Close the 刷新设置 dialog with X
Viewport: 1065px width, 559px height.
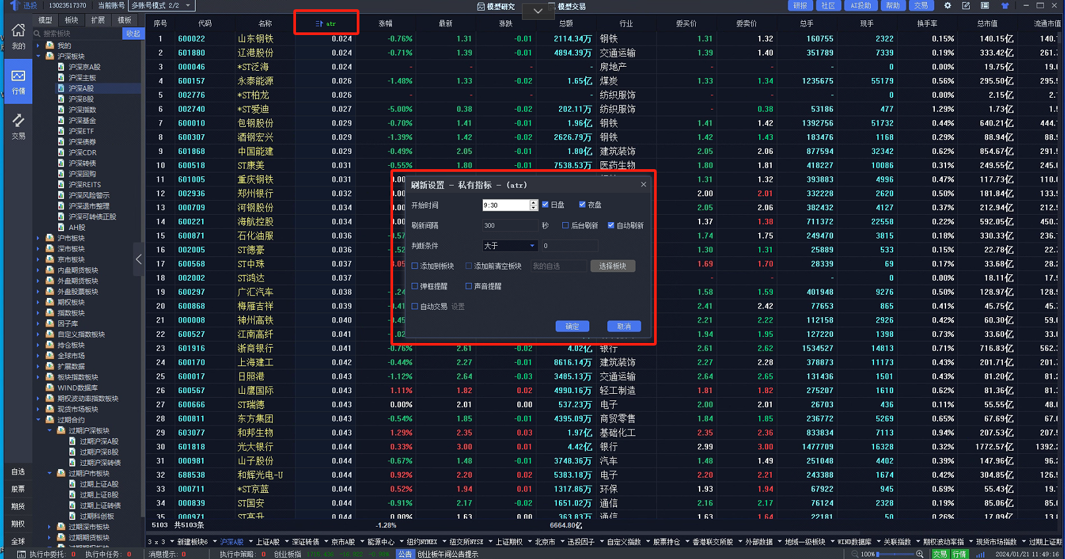tap(643, 185)
